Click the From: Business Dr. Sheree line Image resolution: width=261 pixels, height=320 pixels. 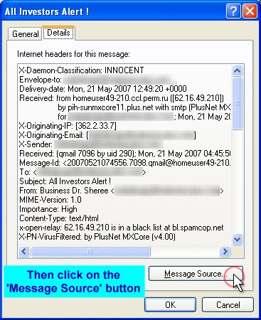pyautogui.click(x=121, y=191)
